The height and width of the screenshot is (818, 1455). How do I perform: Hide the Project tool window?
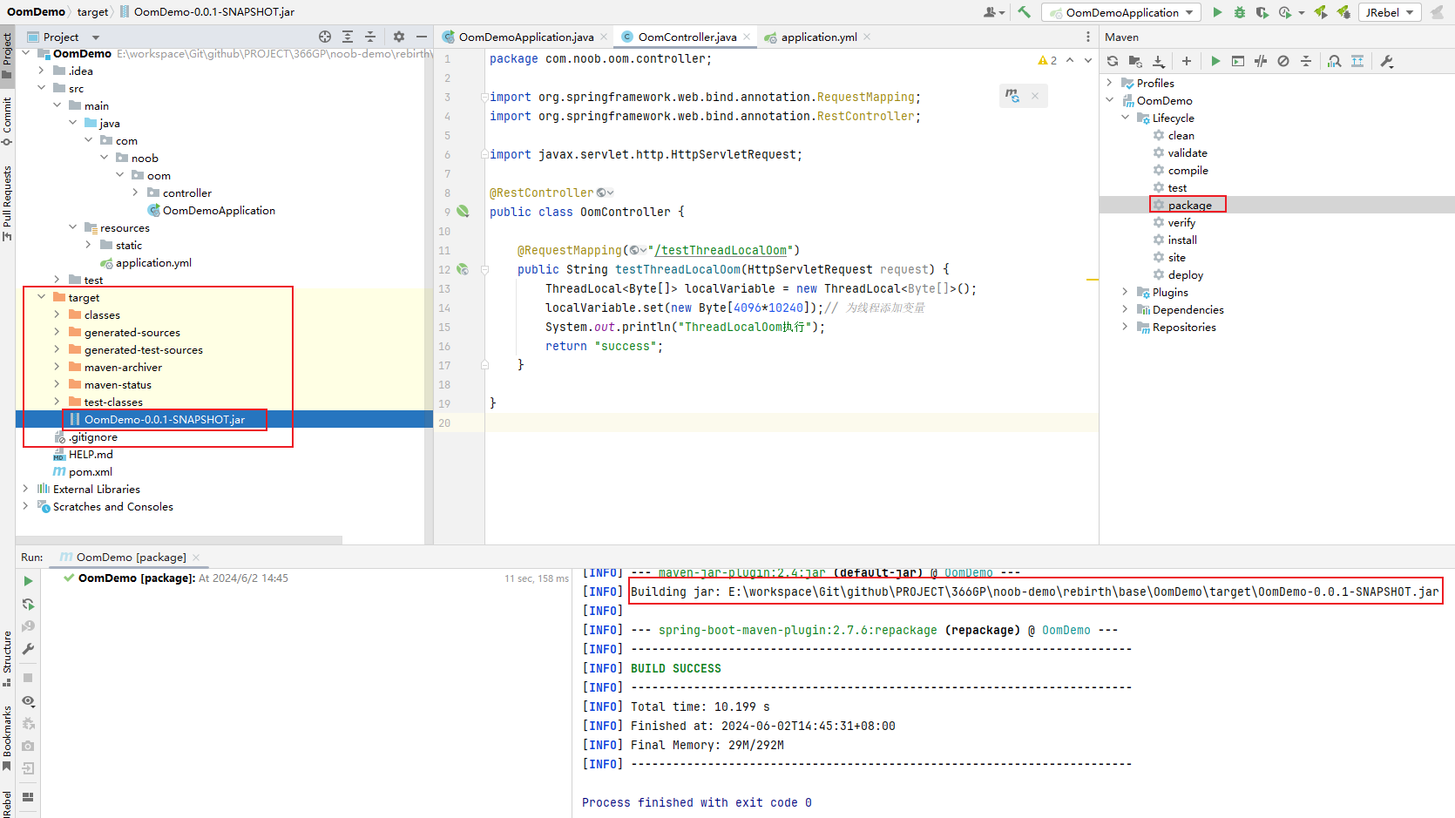(x=422, y=37)
